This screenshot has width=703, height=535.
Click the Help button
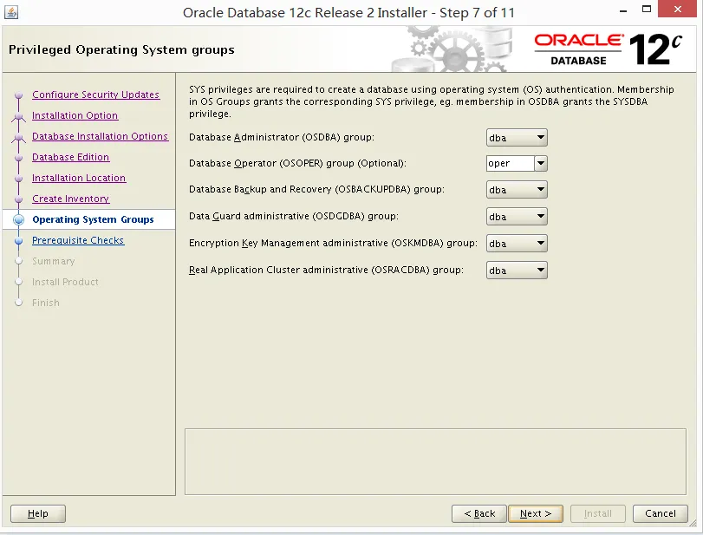pyautogui.click(x=38, y=513)
